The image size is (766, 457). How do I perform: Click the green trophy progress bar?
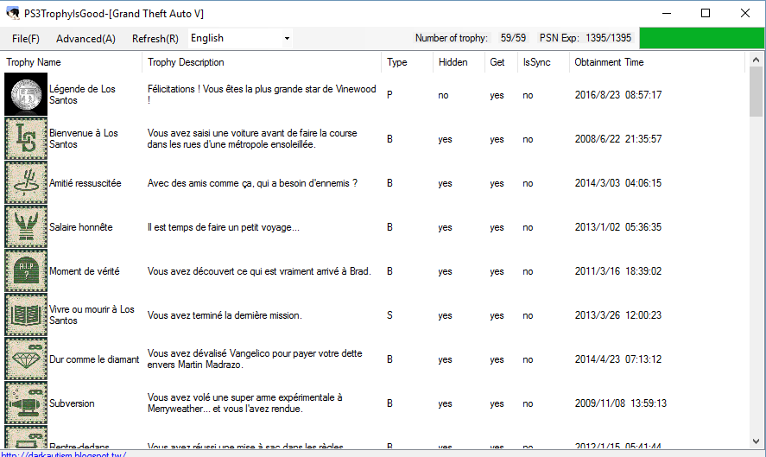(x=701, y=38)
